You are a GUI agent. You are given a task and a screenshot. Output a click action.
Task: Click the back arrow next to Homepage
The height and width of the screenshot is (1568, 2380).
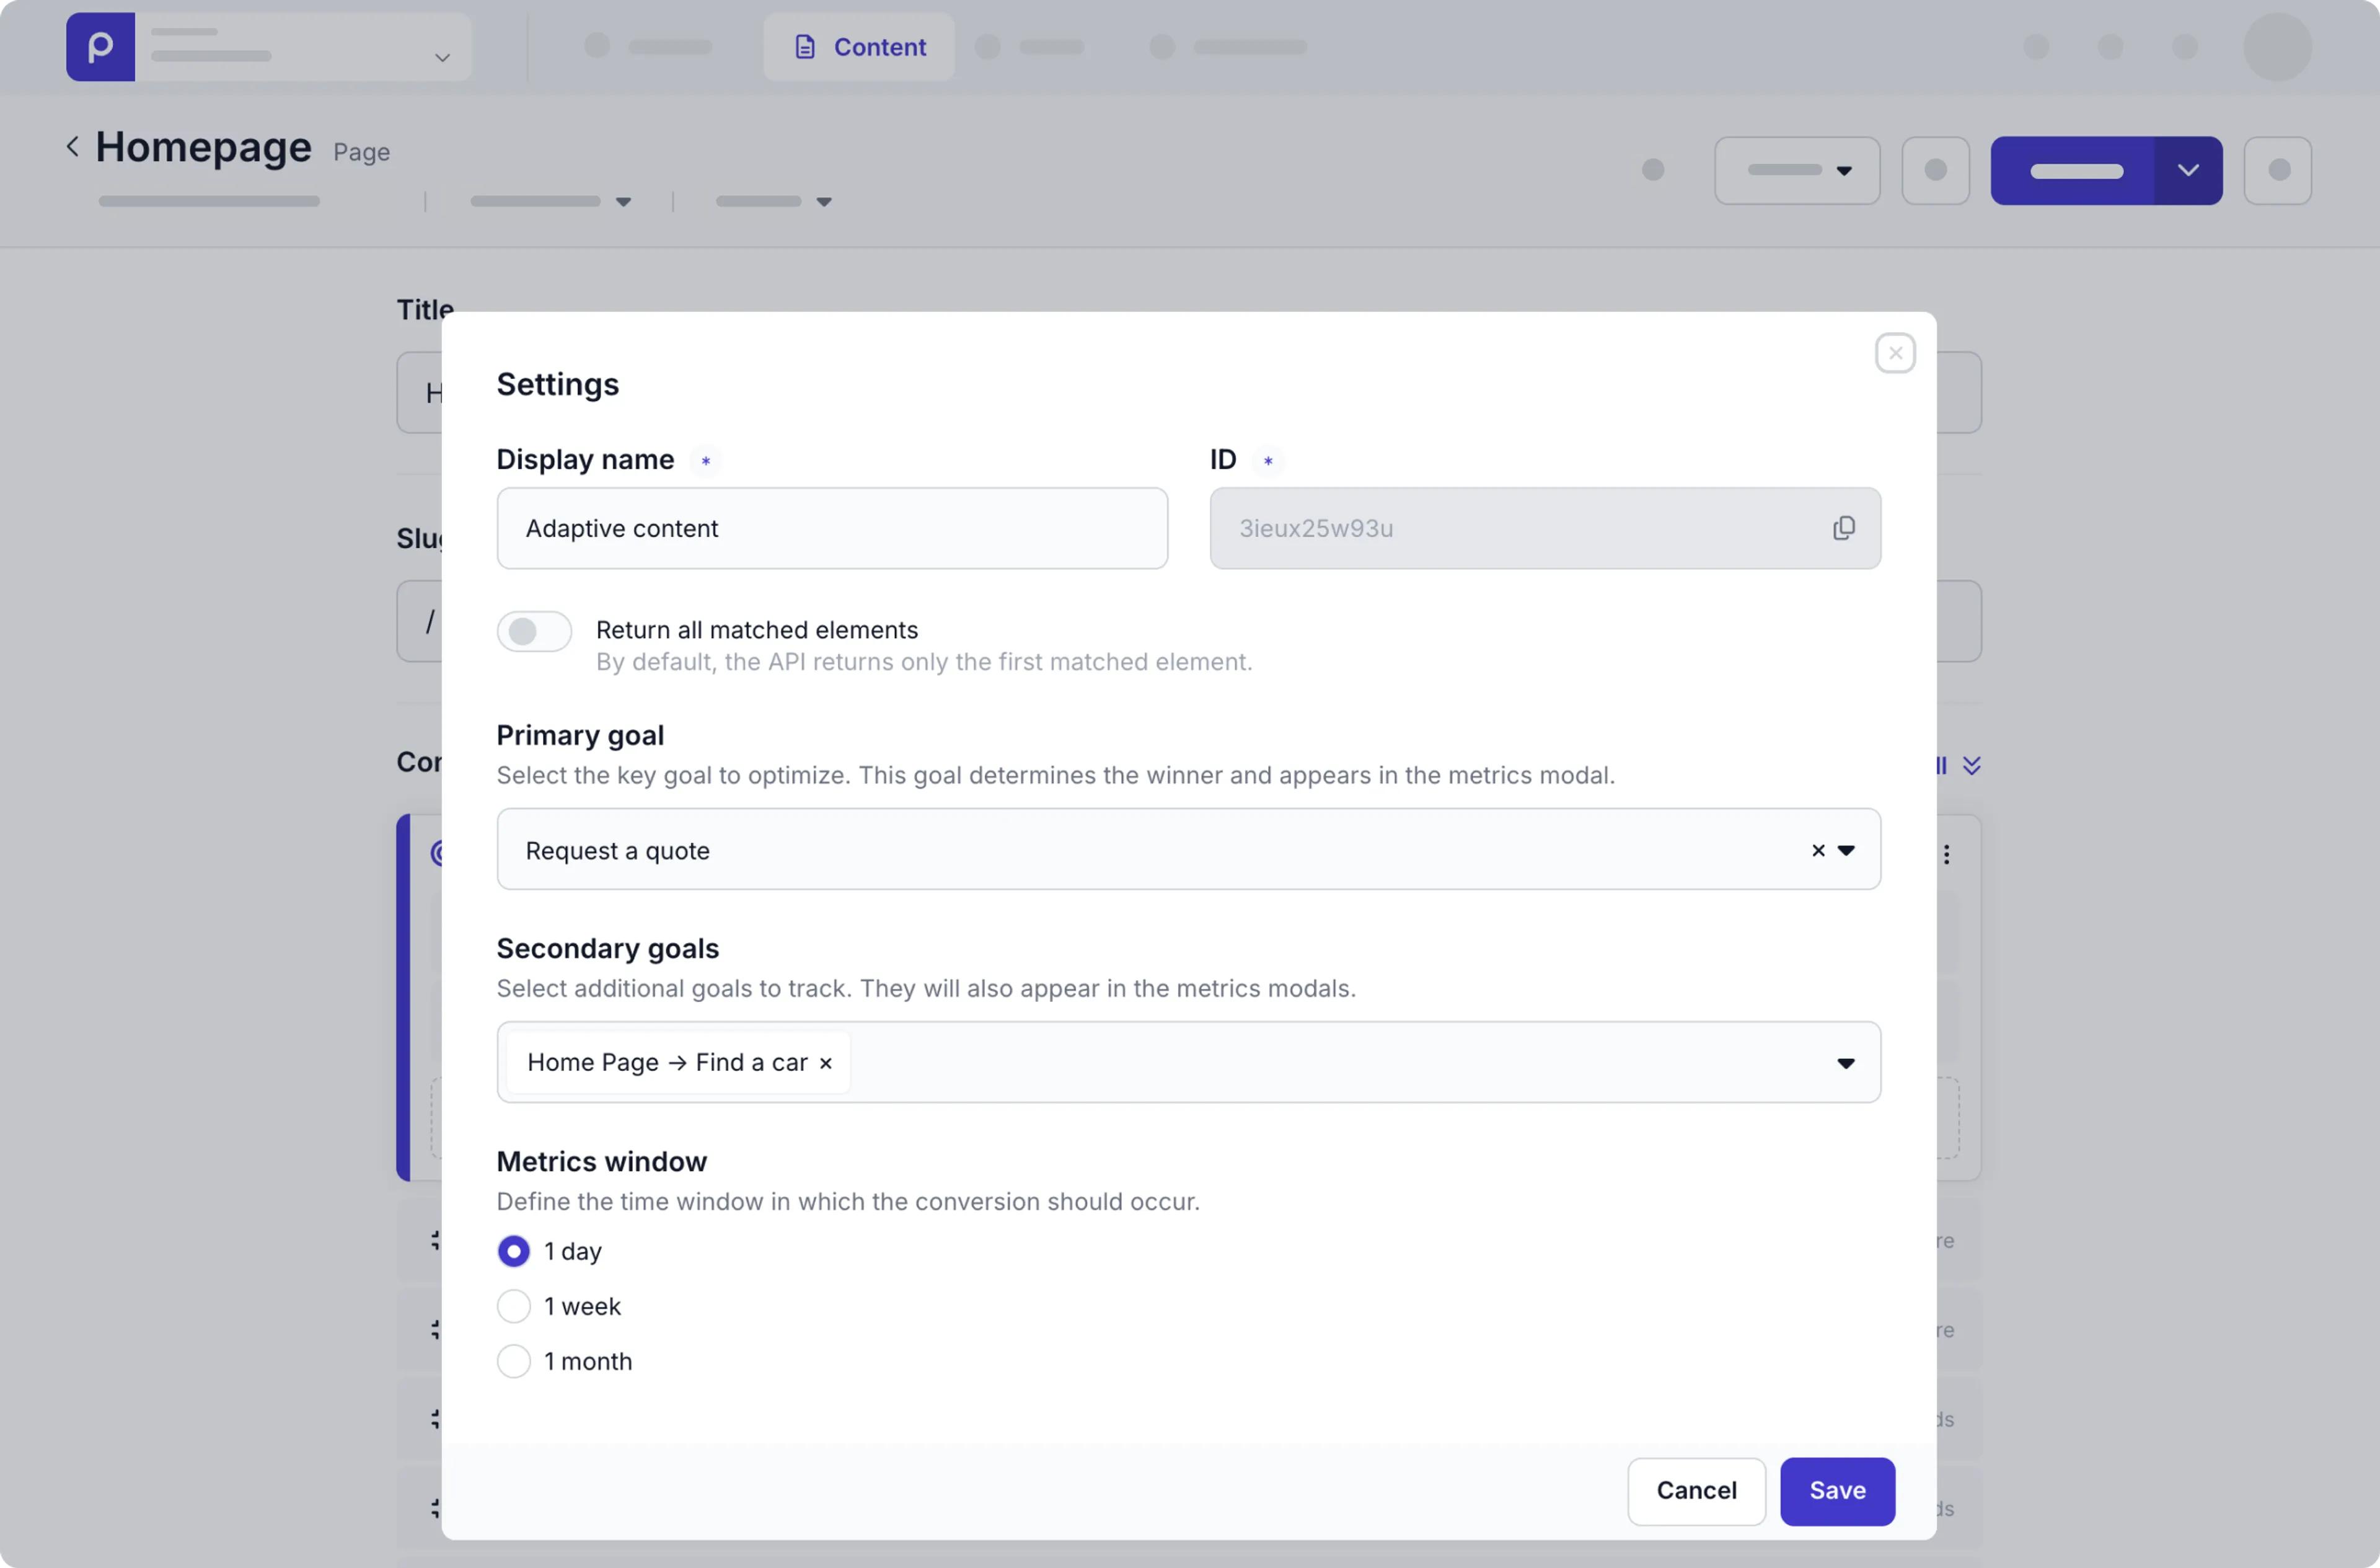pos(72,146)
